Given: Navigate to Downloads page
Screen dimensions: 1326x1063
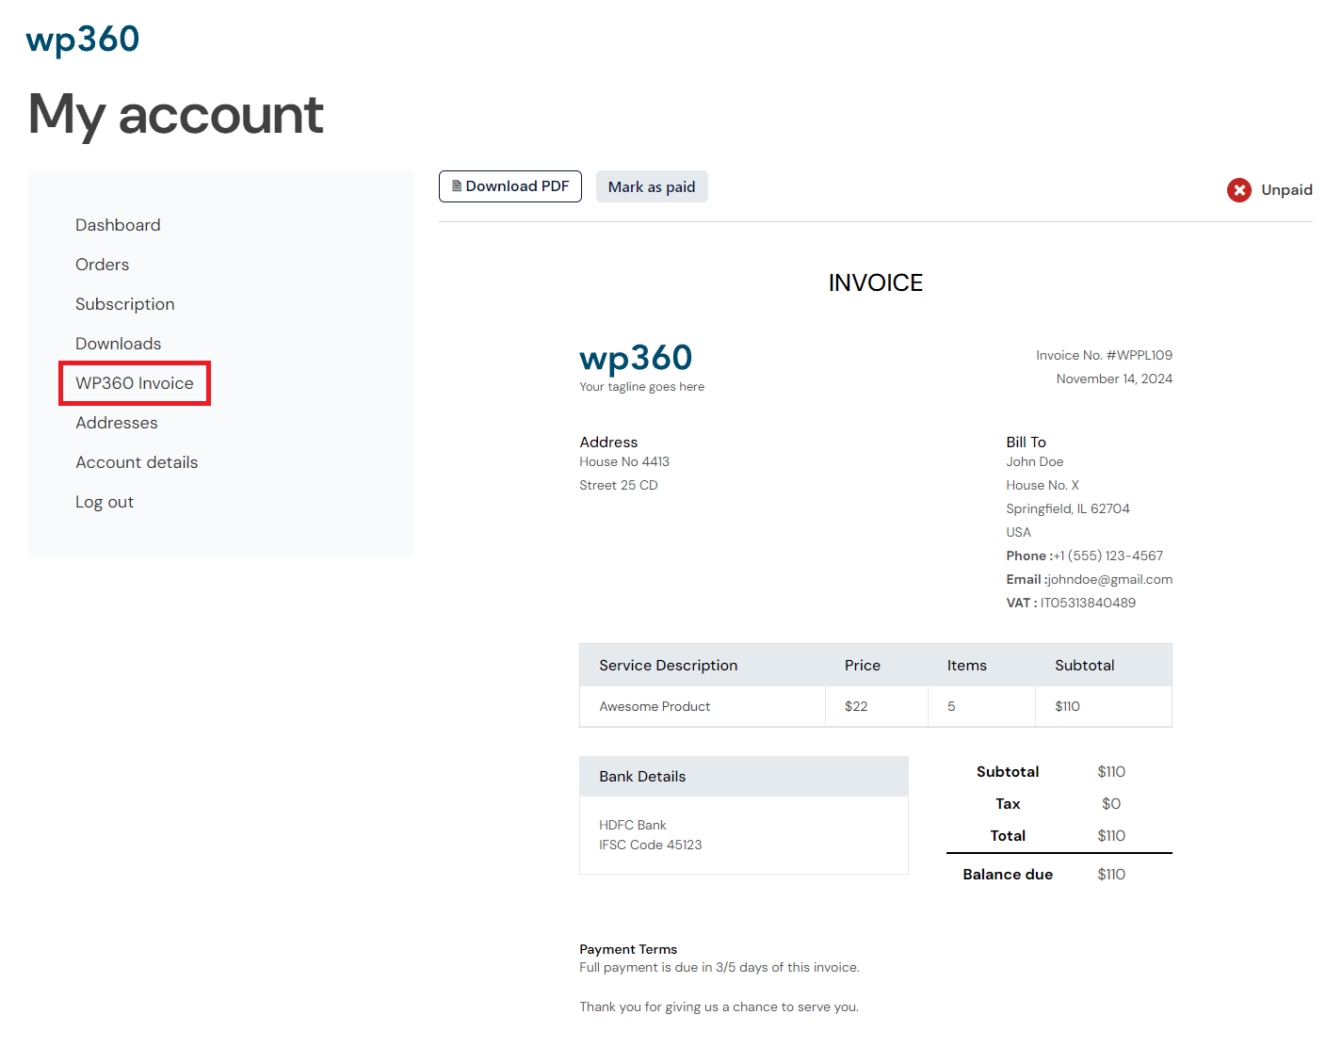Looking at the screenshot, I should pyautogui.click(x=119, y=344).
